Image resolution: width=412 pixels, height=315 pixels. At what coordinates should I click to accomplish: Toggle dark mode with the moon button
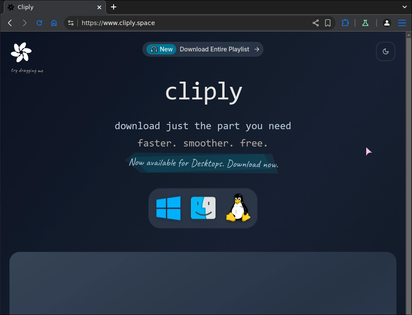[x=385, y=51]
